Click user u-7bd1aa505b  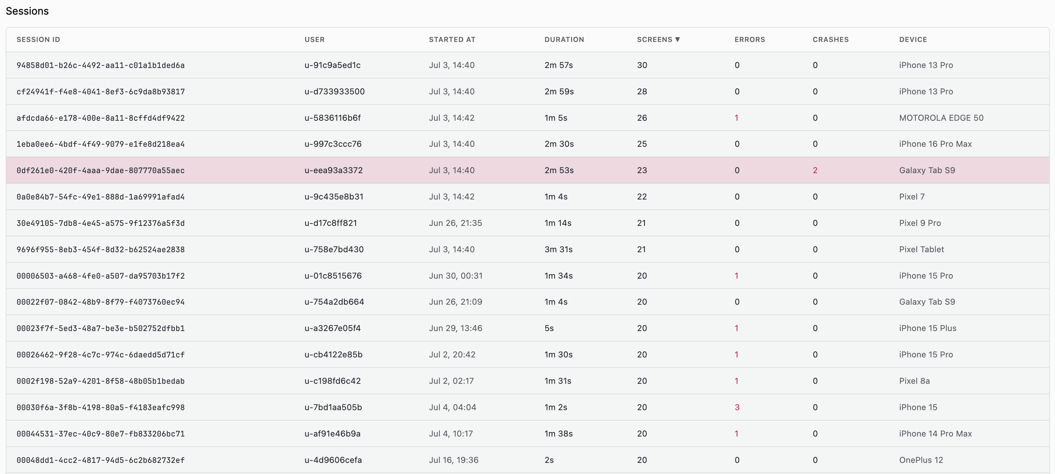333,407
